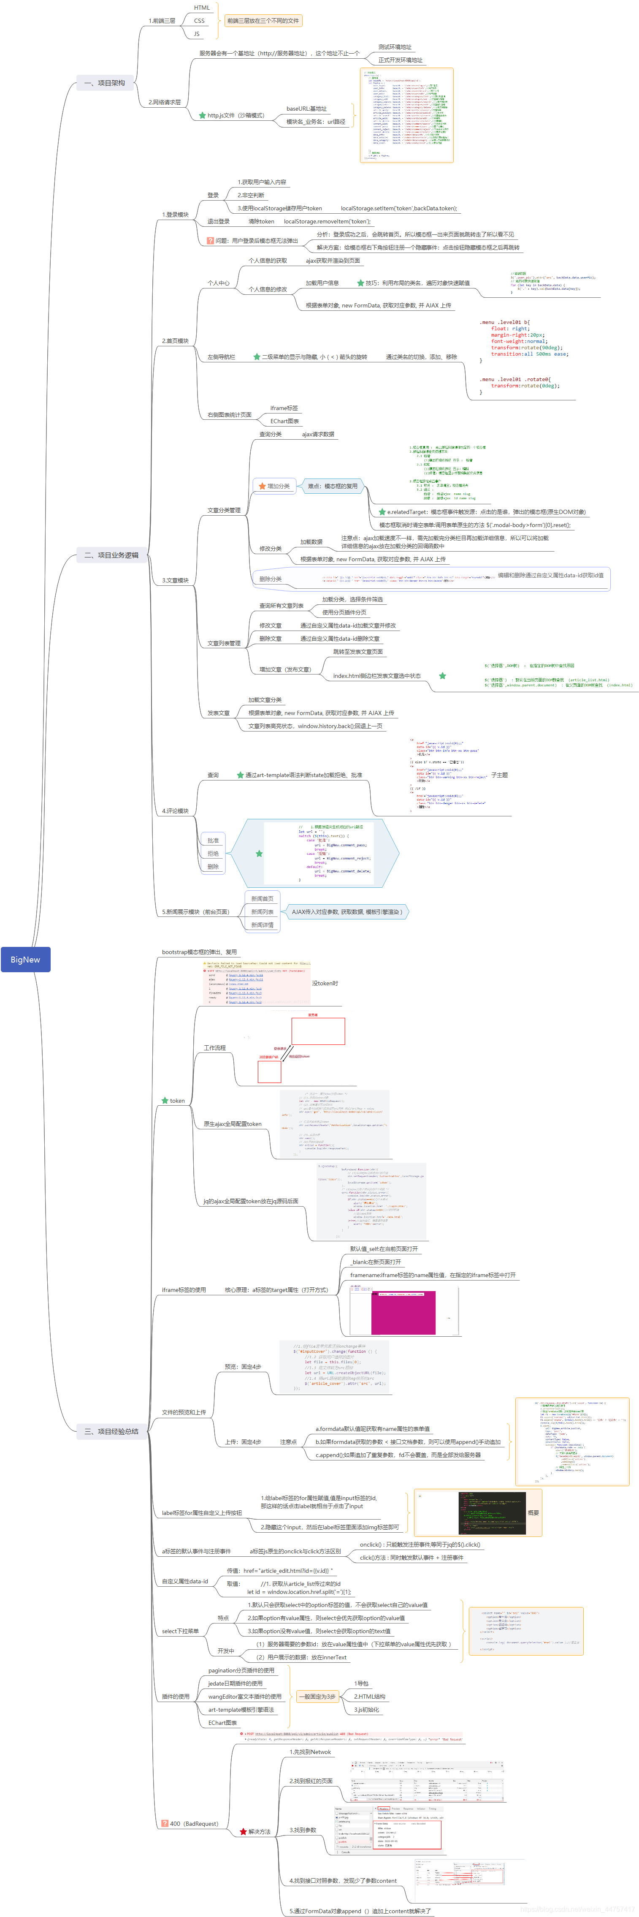The height and width of the screenshot is (1917, 639).
Task: Click the 插件的使用 node
Action: tap(176, 1697)
